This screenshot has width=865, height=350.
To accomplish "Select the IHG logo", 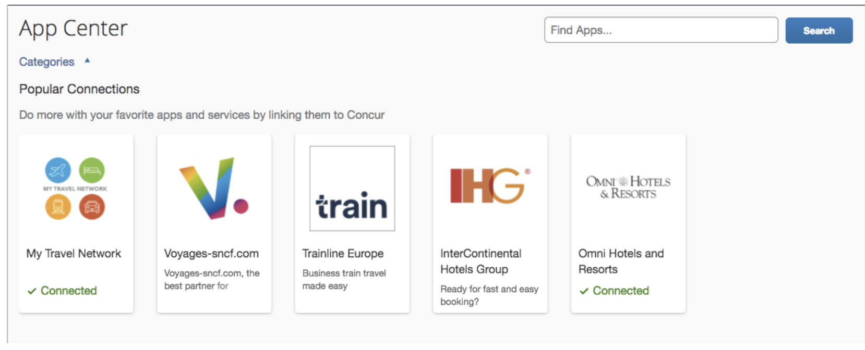I will tap(490, 185).
